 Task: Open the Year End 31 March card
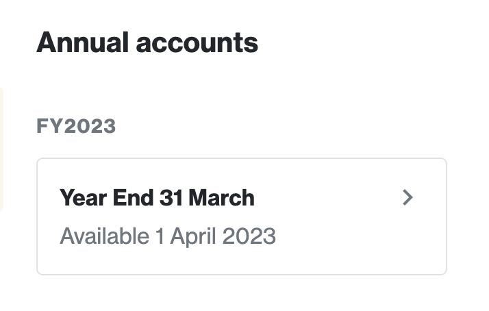(x=242, y=216)
